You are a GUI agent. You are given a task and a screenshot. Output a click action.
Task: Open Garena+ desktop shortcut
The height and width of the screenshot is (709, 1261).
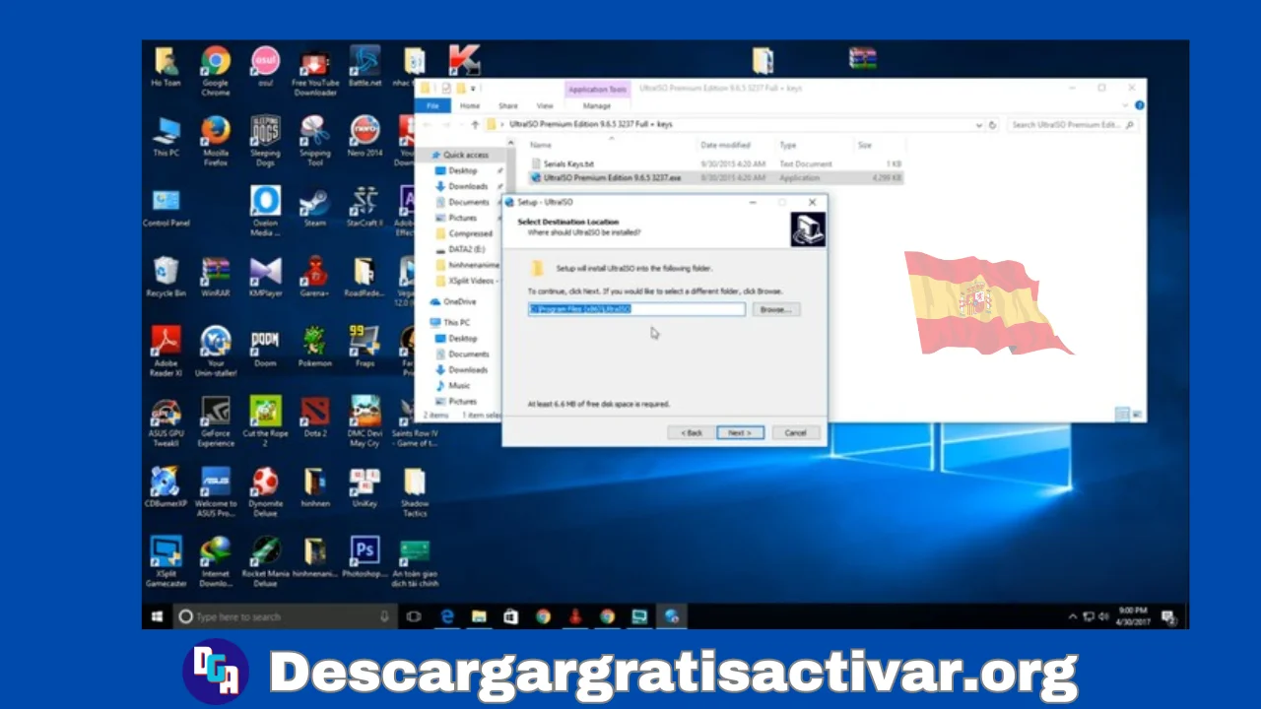[315, 278]
